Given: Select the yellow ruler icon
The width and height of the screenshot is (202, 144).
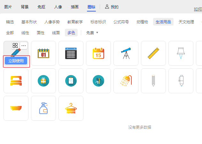Looking at the screenshot, I should pos(153,53).
